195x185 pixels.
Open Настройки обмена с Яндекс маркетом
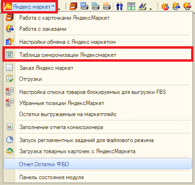point(98,42)
